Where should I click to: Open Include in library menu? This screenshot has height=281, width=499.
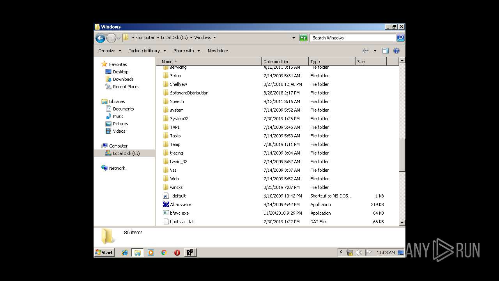pos(147,51)
